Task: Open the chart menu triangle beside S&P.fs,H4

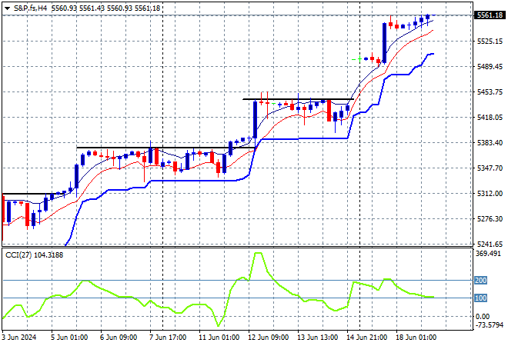Action: tap(7, 8)
